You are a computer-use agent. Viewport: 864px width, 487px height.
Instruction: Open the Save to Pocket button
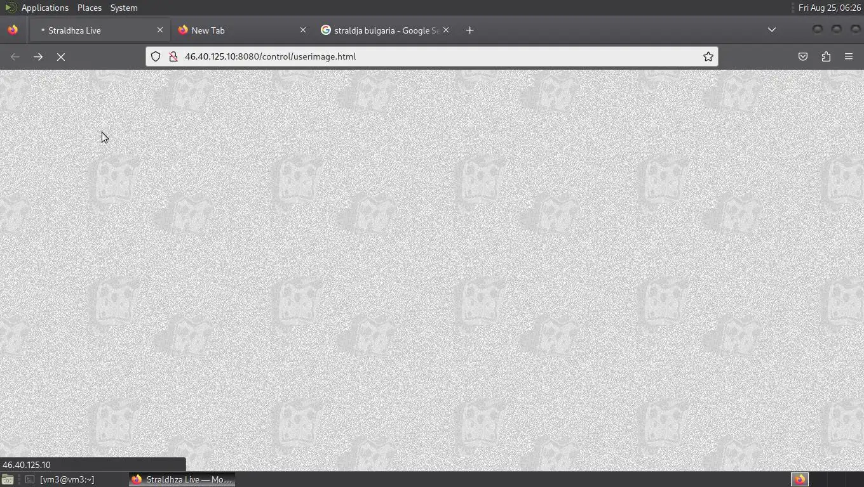tap(803, 56)
